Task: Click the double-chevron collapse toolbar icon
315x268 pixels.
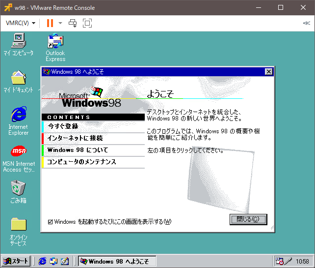Action: pyautogui.click(x=306, y=23)
